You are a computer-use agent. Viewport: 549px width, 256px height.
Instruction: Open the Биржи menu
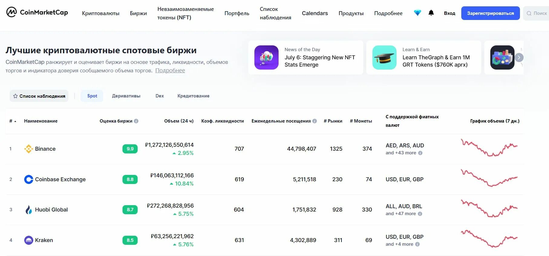click(138, 13)
